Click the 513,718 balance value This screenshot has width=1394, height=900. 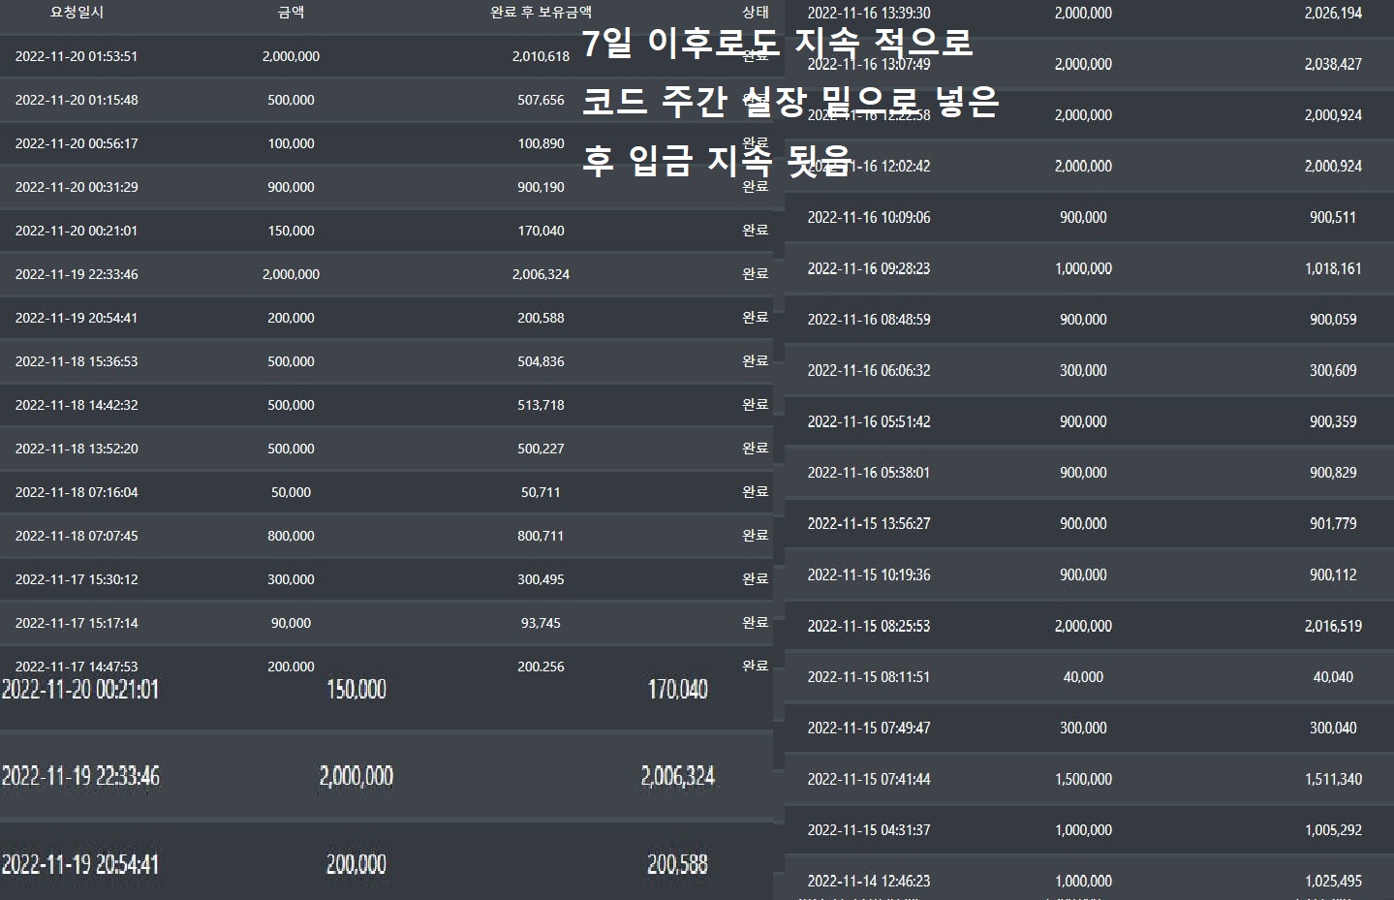click(541, 405)
